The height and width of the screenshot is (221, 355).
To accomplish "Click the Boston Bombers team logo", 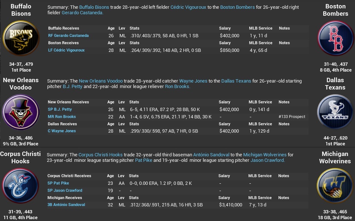I will (x=335, y=38).
